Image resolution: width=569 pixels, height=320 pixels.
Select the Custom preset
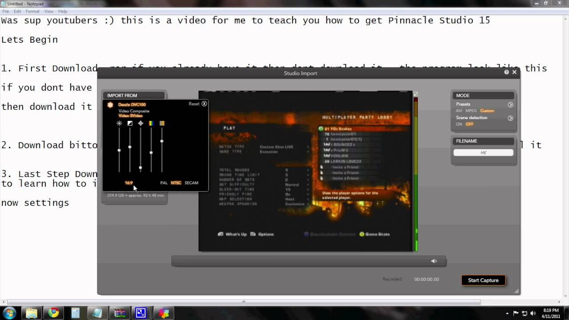tap(487, 111)
